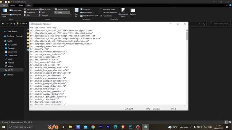Open the File menu in Notepad

pos(32,27)
